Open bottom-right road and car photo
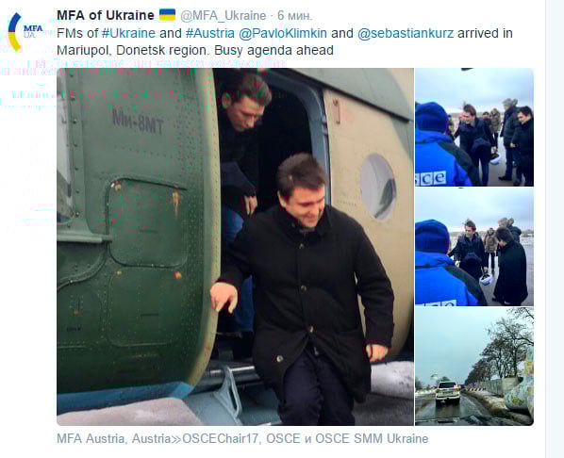Image resolution: width=564 pixels, height=458 pixels. point(474,367)
